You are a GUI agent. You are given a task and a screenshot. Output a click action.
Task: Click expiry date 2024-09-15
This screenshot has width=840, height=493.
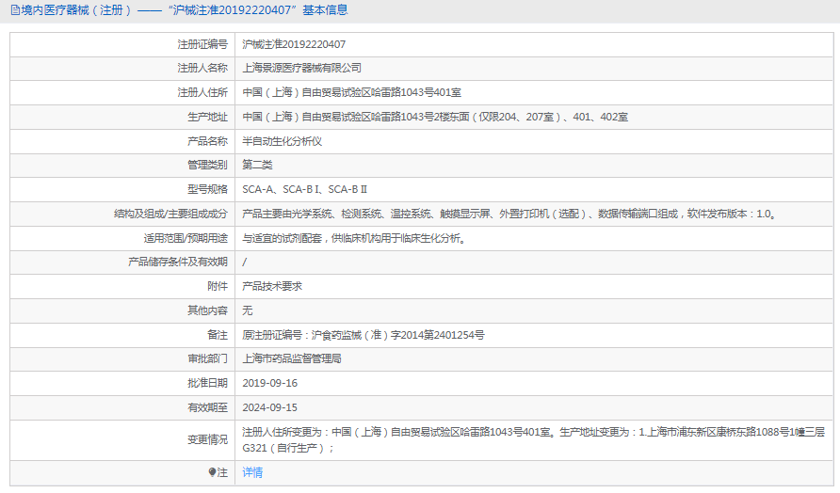[269, 407]
